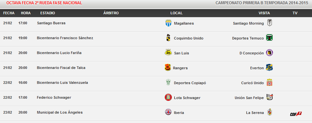Viewport: 312px width, 123px height.
Task: Click the D Concepción purple crest
Action: click(269, 53)
